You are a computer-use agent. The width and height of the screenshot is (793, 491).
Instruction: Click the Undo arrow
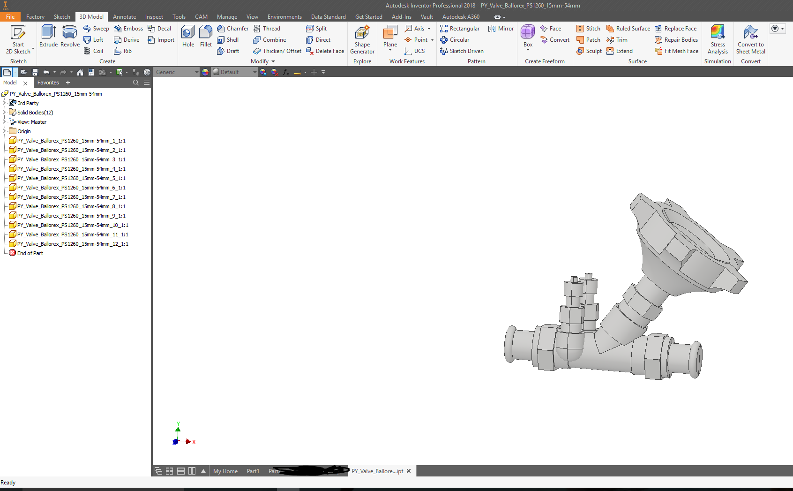pyautogui.click(x=46, y=72)
